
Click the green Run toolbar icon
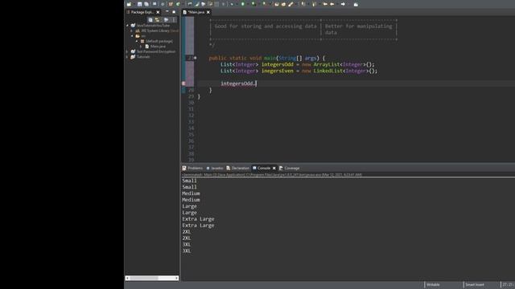click(243, 4)
